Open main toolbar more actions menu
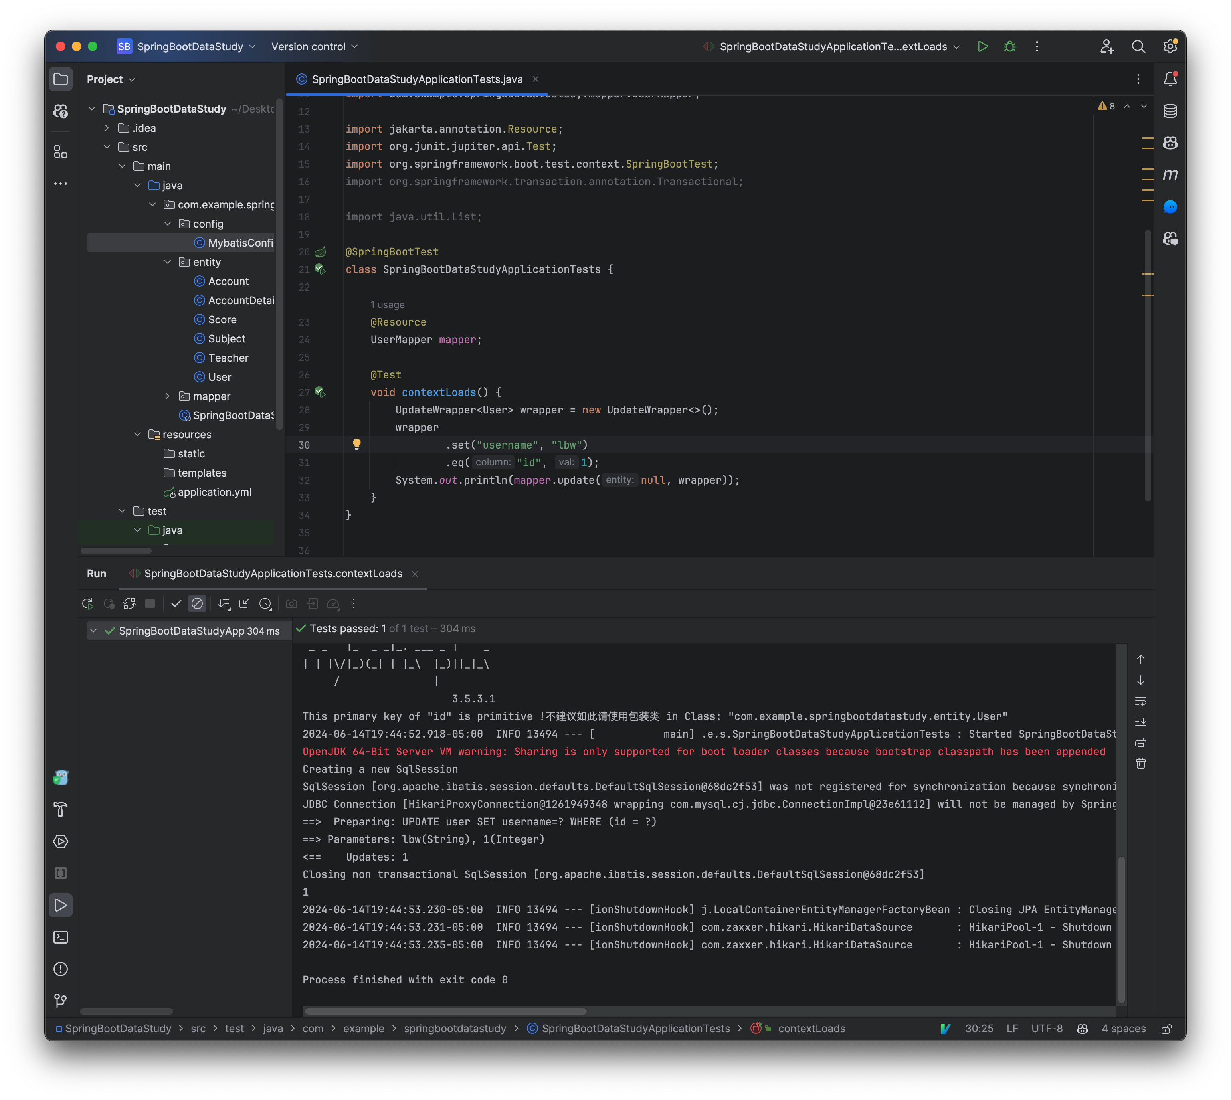The image size is (1231, 1100). 1037,47
